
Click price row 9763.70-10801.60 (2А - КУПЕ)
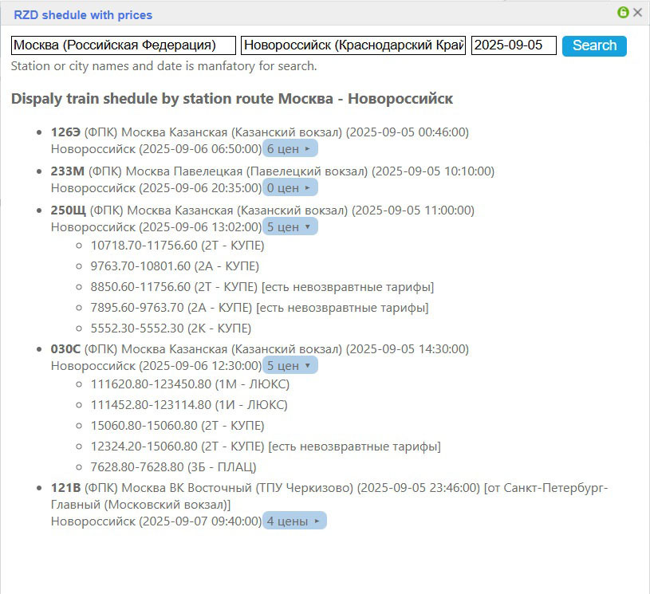175,266
